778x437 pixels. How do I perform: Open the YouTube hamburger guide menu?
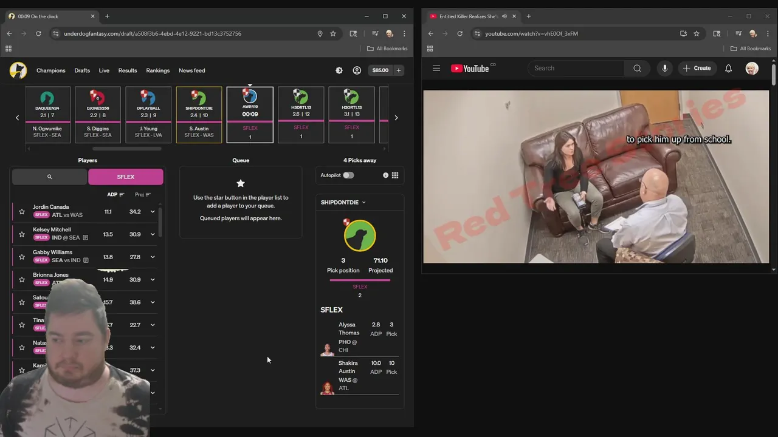click(436, 68)
